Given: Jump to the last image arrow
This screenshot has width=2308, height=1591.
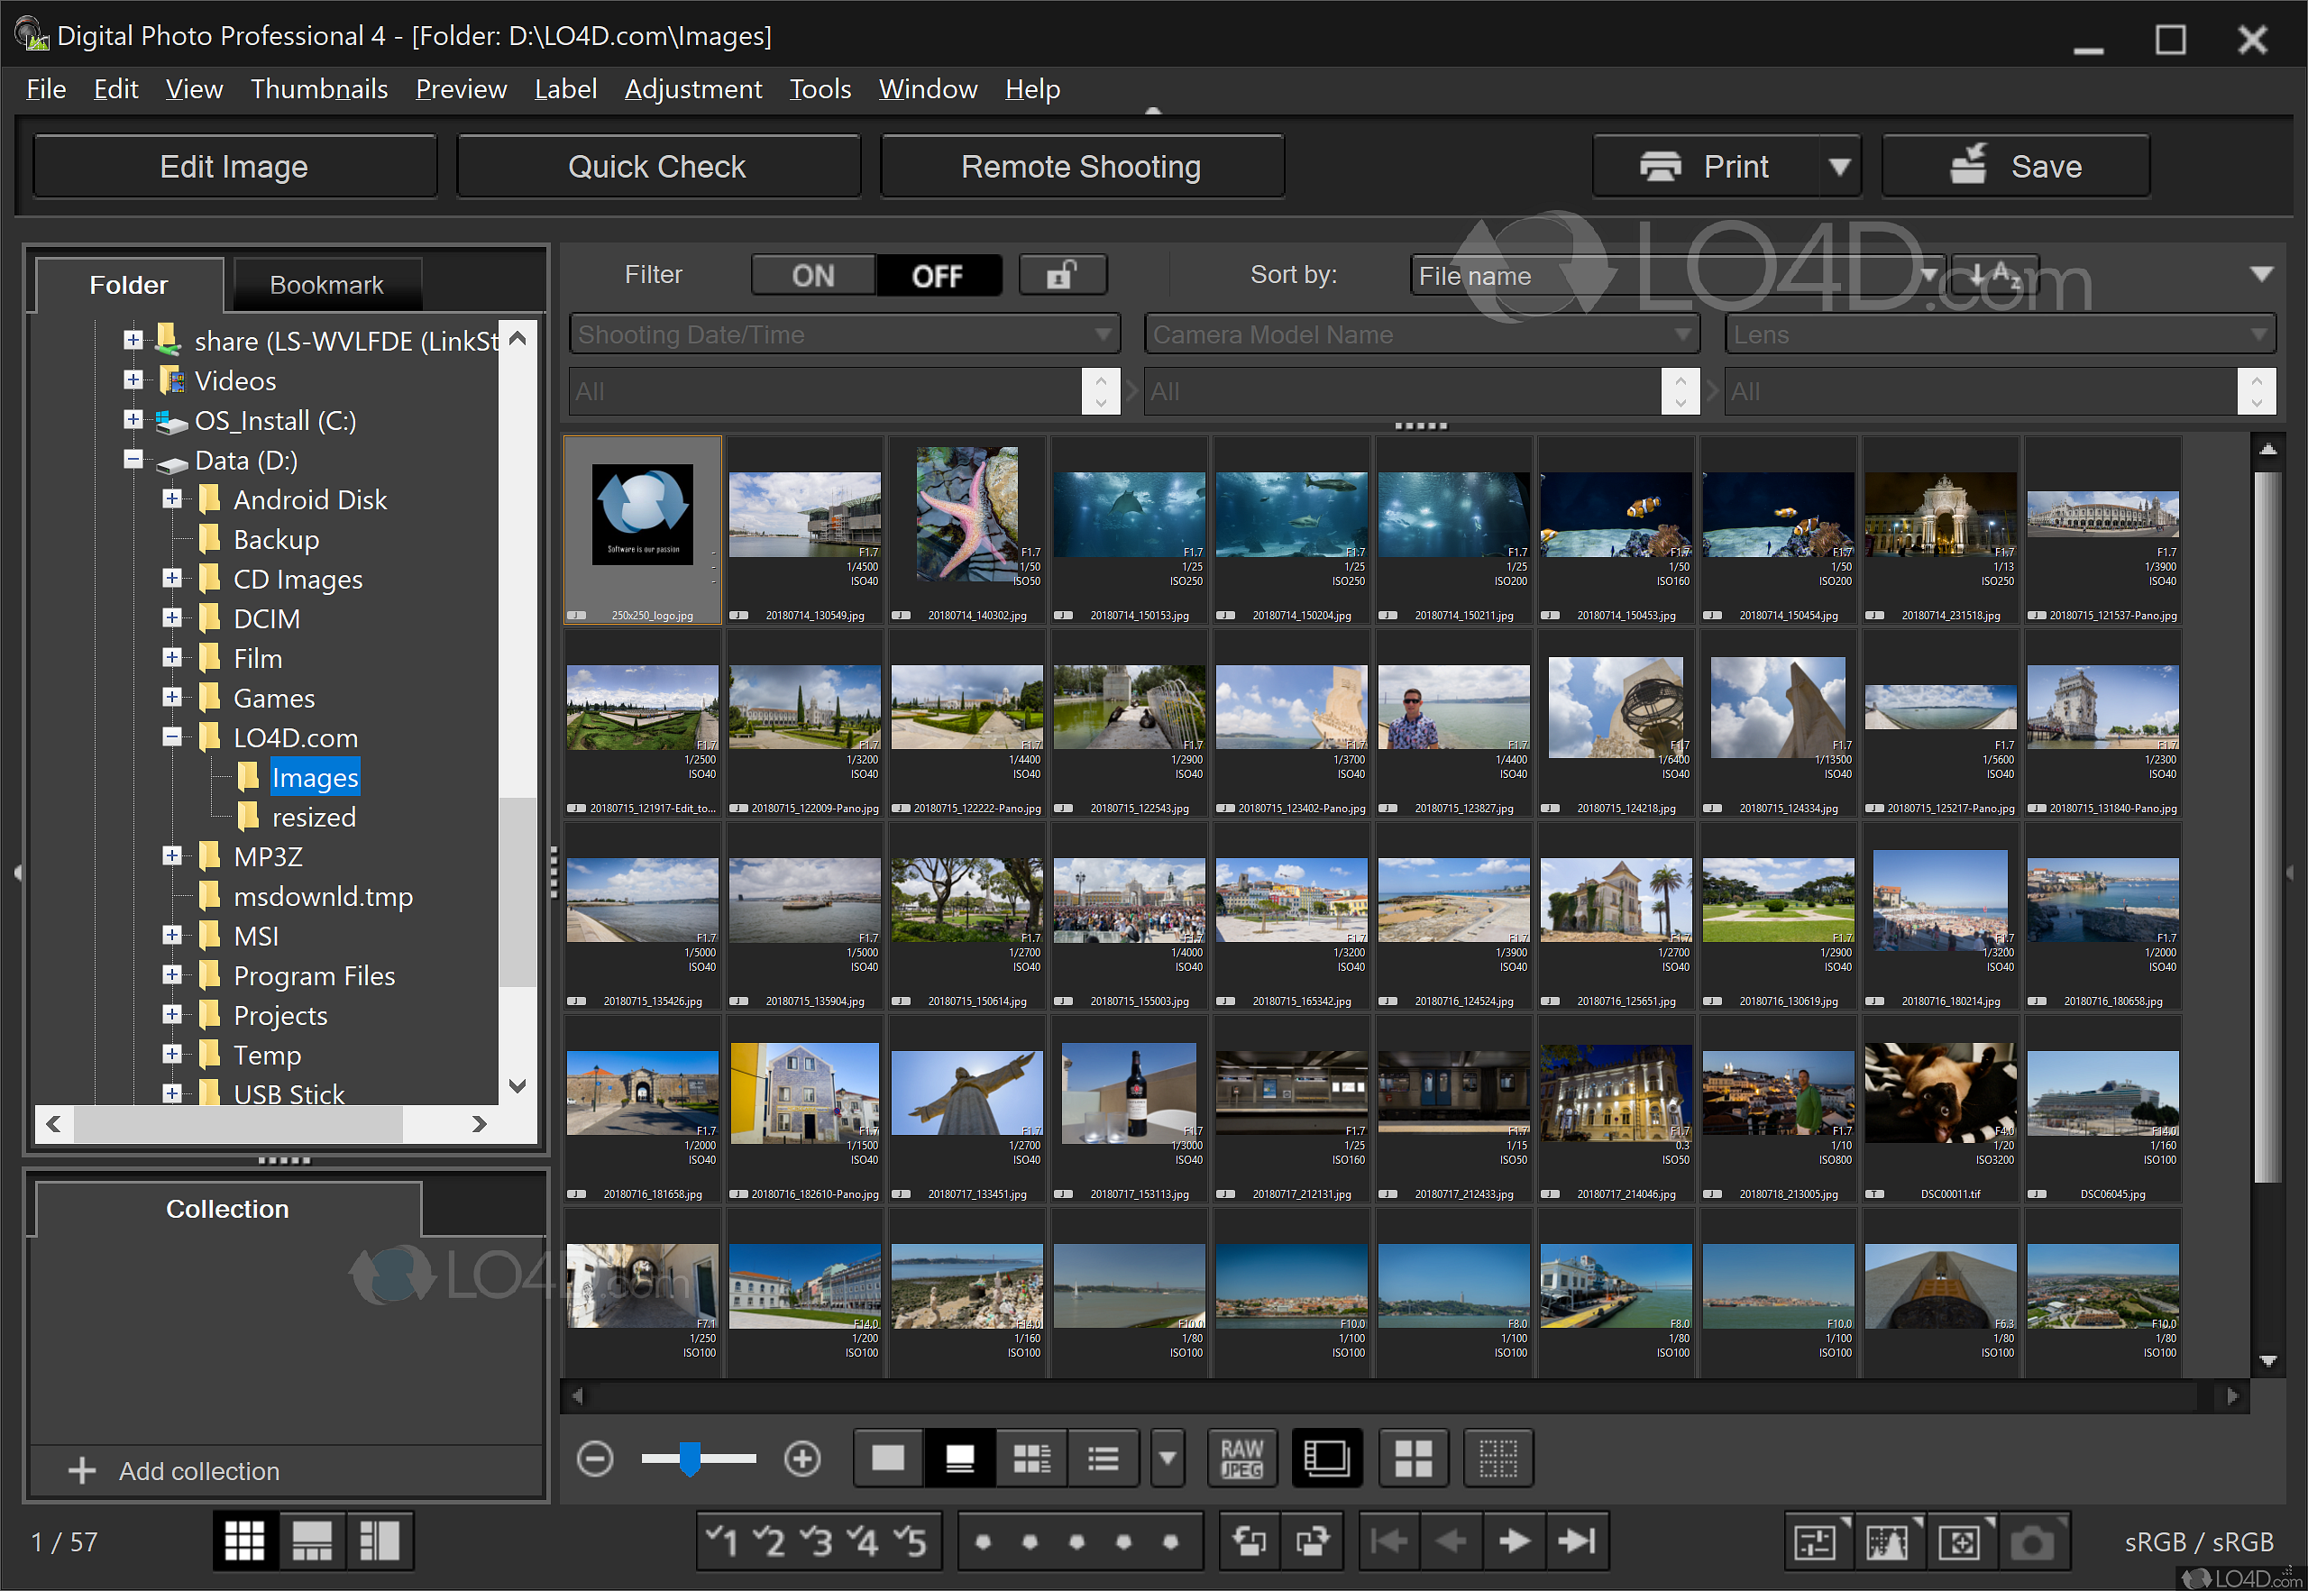Looking at the screenshot, I should [x=1576, y=1542].
